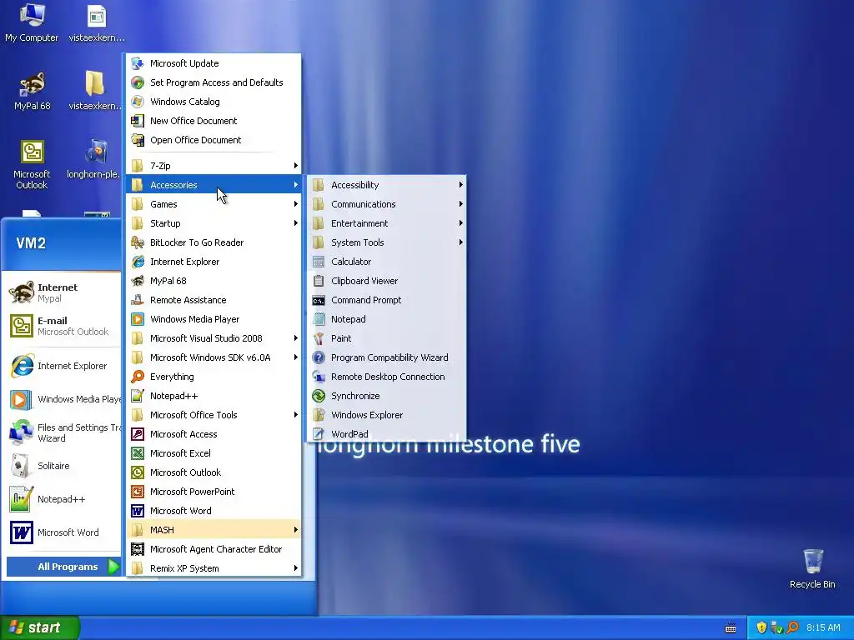Click Windows Media Player icon in All Programs

[x=138, y=319]
